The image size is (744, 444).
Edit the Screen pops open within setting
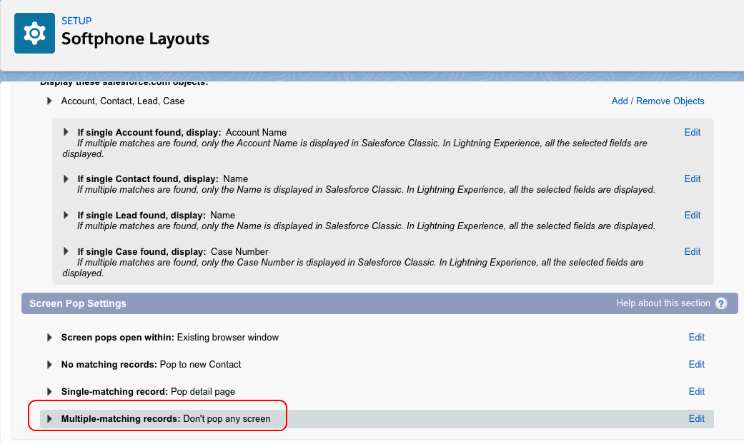pos(697,338)
